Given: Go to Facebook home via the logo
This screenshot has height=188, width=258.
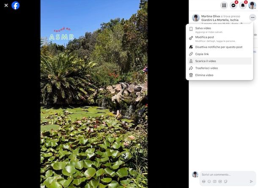Looking at the screenshot, I should 16,5.
